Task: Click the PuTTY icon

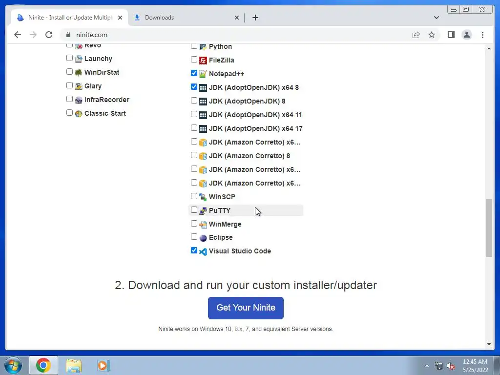Action: tap(203, 211)
